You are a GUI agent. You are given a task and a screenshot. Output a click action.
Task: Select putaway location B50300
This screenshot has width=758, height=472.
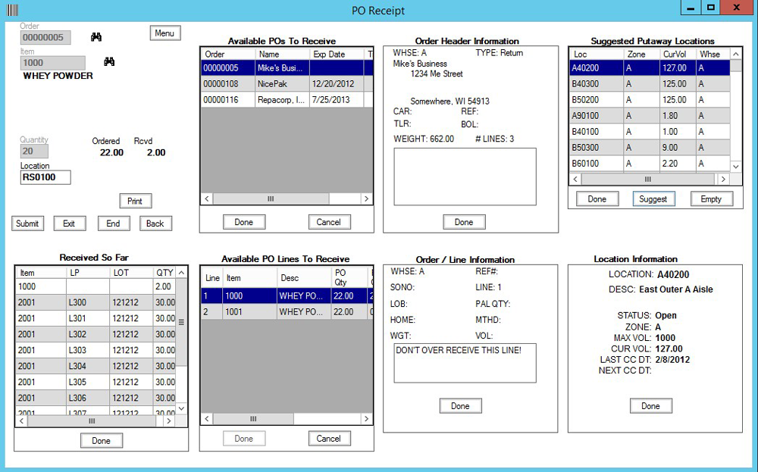(x=650, y=147)
